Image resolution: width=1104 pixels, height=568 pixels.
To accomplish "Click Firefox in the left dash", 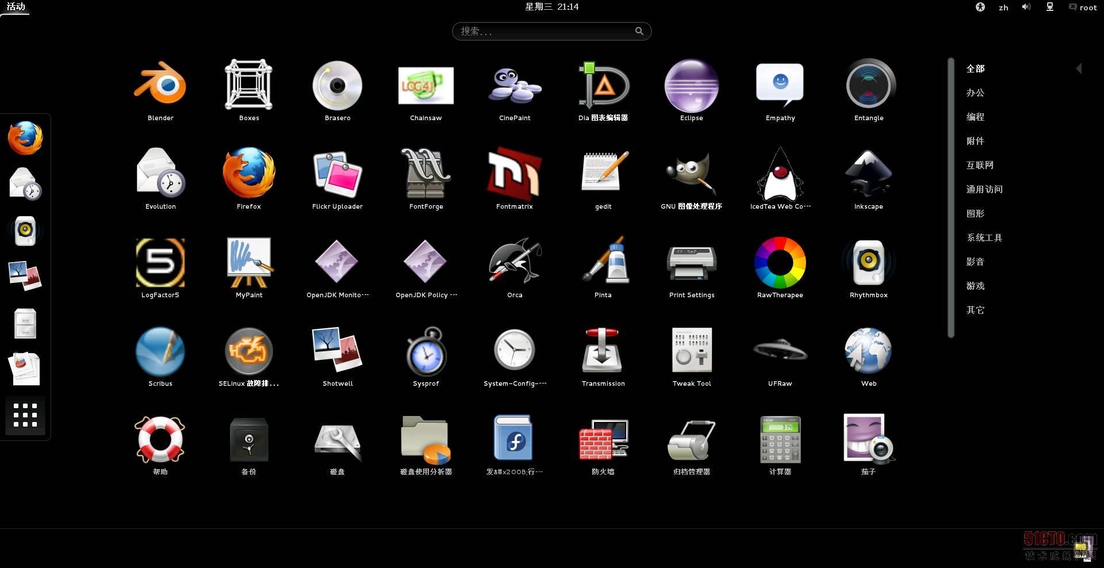I will [25, 138].
